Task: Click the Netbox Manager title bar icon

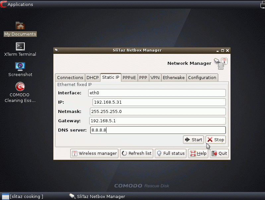Action: pos(57,50)
